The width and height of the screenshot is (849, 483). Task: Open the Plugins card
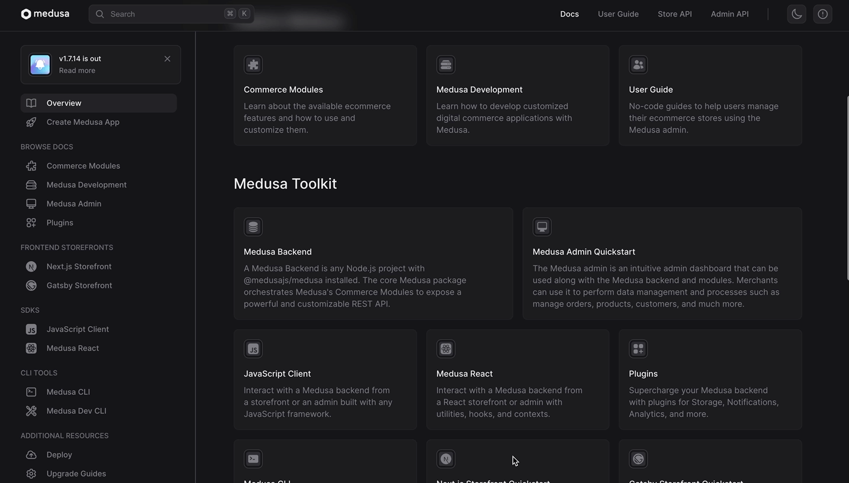click(x=710, y=379)
